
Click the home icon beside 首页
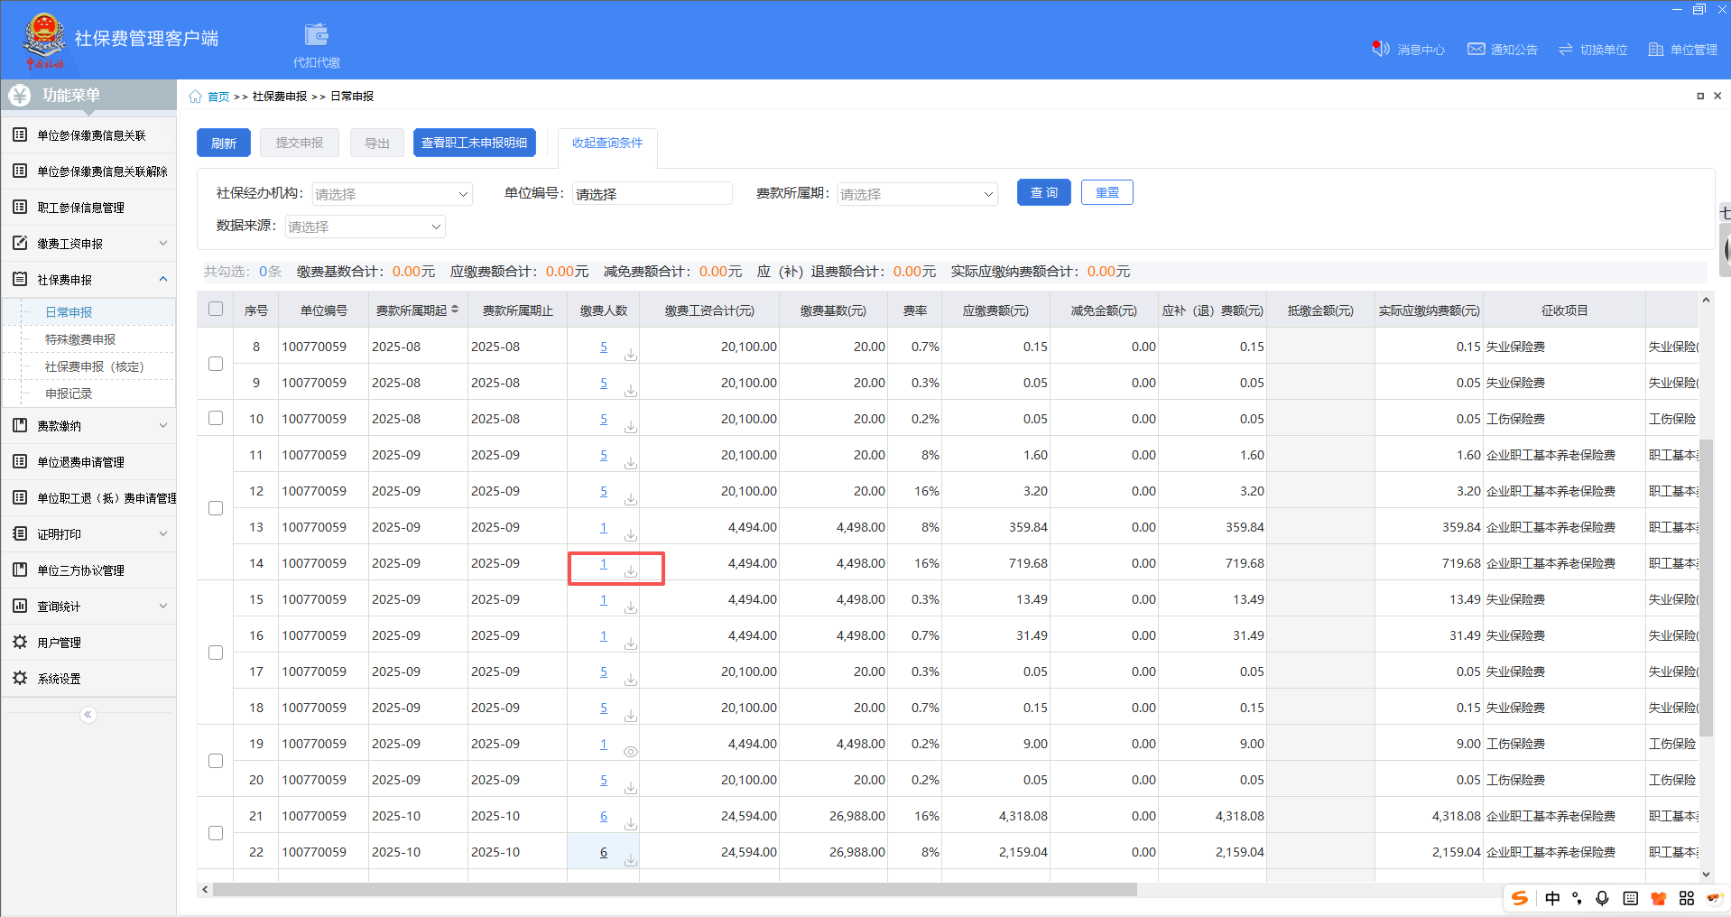(x=196, y=97)
